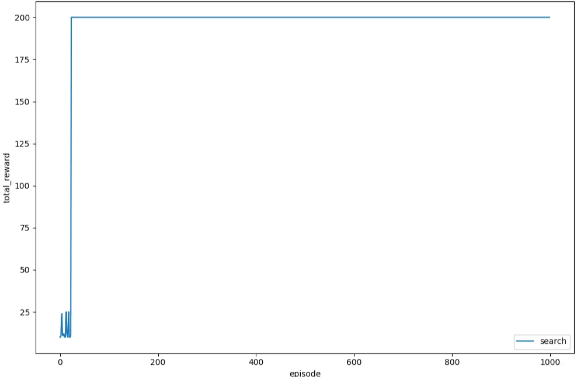
Task: Select the 600 x-axis tick label
Action: click(354, 362)
